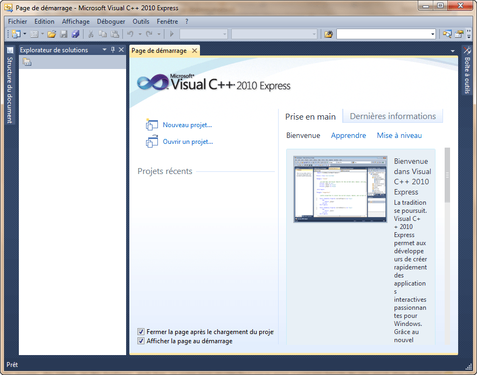This screenshot has height=375, width=477.
Task: Switch to the Dernières informations tab
Action: [393, 116]
